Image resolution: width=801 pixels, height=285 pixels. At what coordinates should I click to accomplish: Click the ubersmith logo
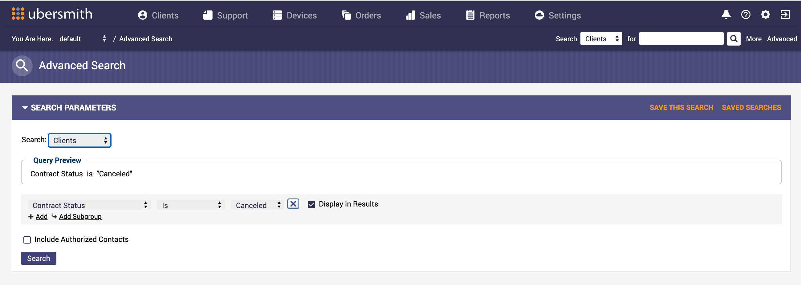(52, 14)
